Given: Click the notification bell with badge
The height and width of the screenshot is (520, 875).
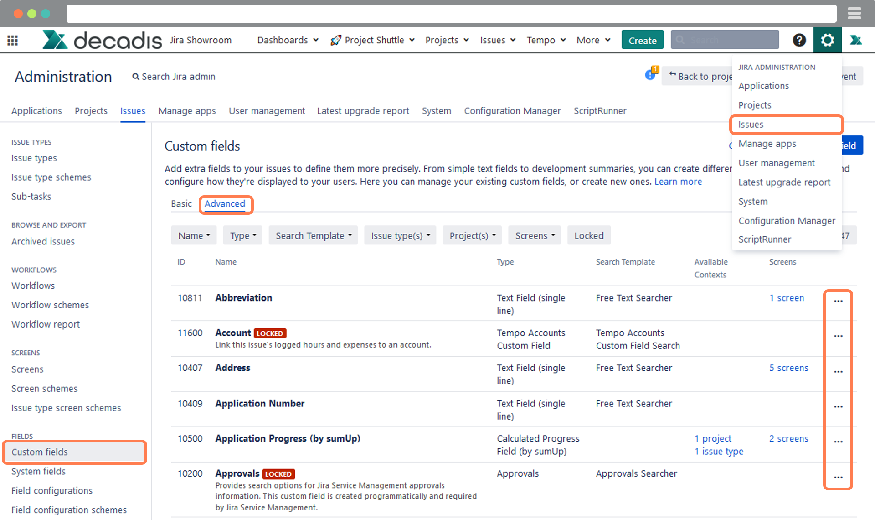Looking at the screenshot, I should [651, 74].
